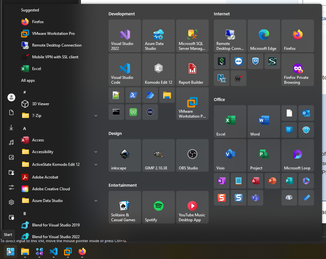Open File Explorer from the taskbar
The width and height of the screenshot is (326, 259).
click(x=25, y=252)
